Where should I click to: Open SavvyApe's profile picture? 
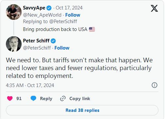(x=14, y=12)
